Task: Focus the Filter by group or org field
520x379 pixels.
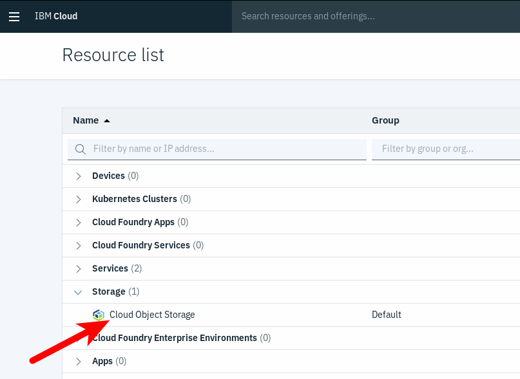Action: point(446,149)
